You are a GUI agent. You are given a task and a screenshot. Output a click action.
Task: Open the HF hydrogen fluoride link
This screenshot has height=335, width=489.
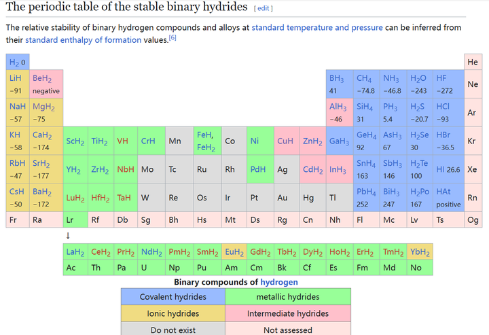(x=441, y=78)
